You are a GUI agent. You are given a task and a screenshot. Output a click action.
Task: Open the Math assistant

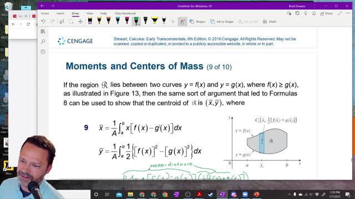tap(270, 22)
